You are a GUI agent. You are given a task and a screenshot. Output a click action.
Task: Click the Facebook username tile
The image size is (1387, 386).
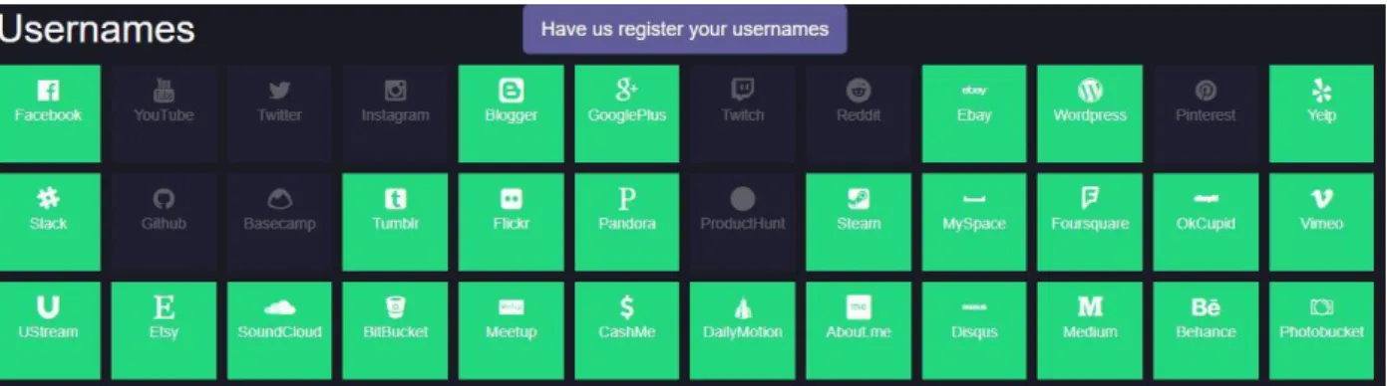[x=49, y=113]
